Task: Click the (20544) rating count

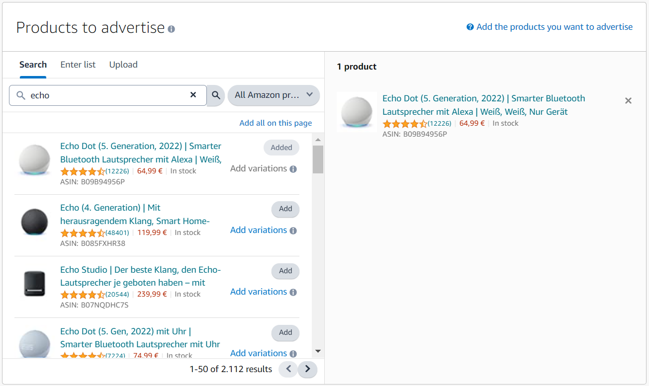Action: coord(117,294)
